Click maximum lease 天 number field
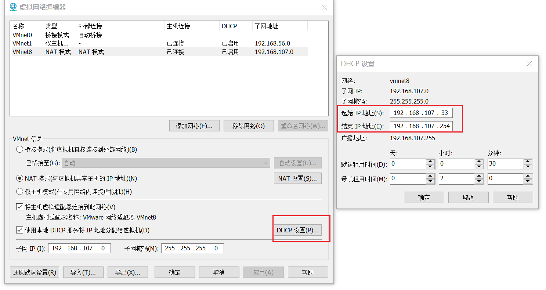The height and width of the screenshot is (290, 546). [408, 179]
